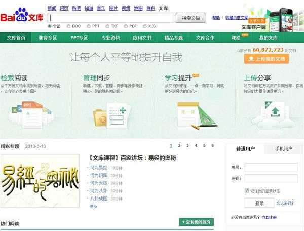Open the 何为八卦 course lesson

(x=99, y=191)
